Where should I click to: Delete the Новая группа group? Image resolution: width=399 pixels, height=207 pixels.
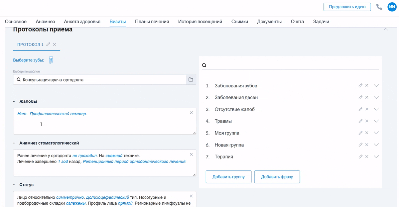click(x=367, y=145)
